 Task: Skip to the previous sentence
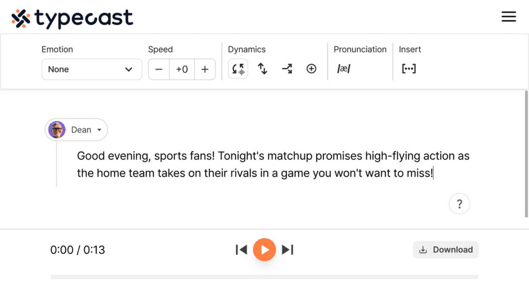point(241,250)
